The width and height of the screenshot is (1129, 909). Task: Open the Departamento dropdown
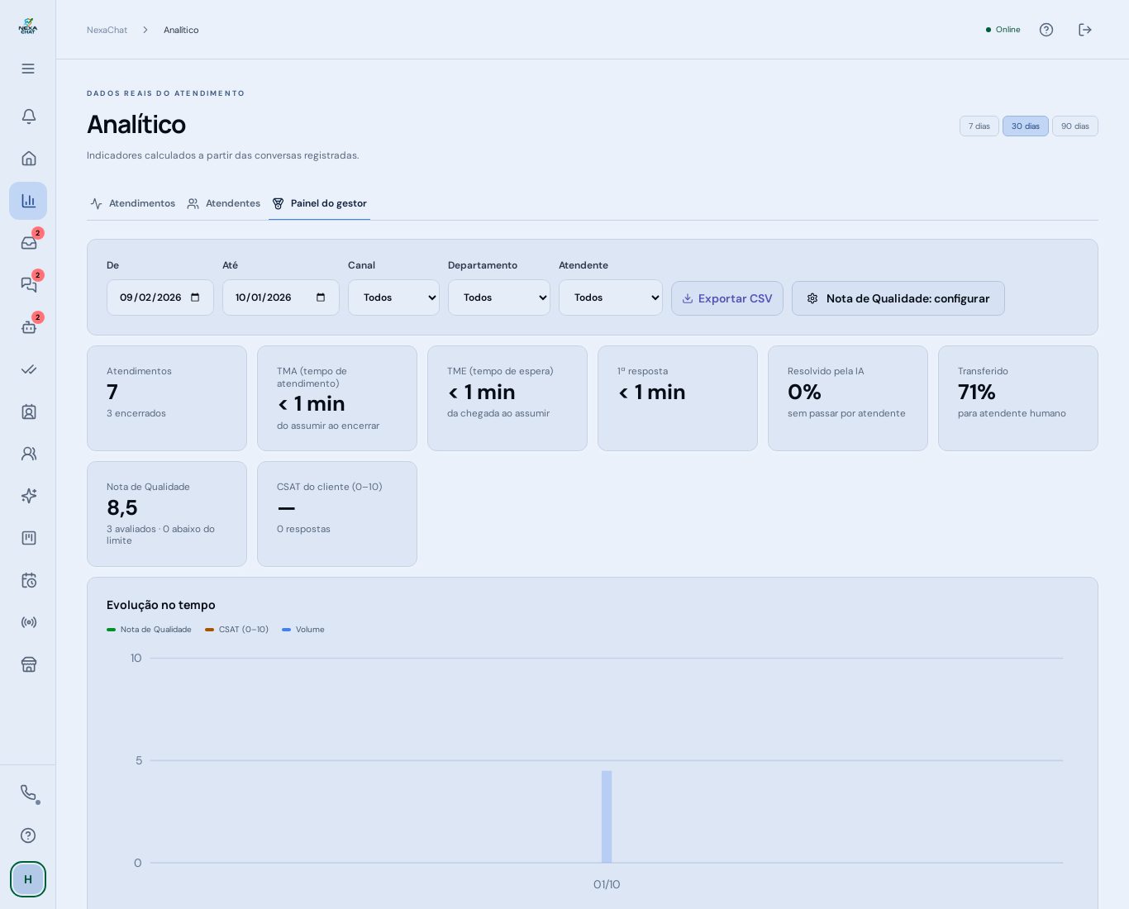point(499,297)
